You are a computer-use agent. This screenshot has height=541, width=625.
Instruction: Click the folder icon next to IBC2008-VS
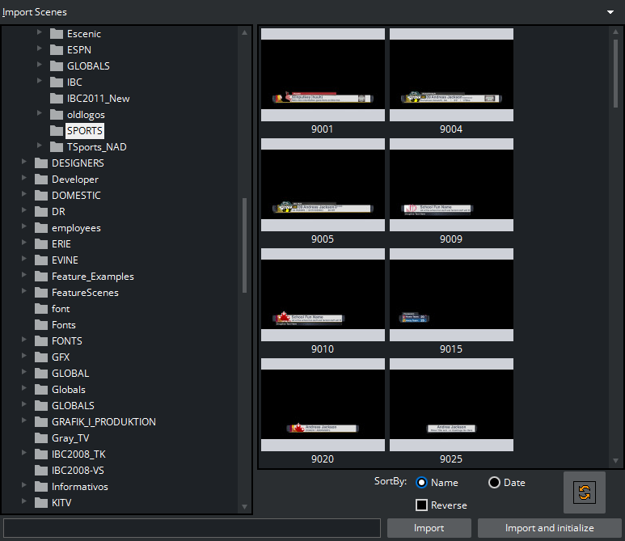(x=41, y=471)
